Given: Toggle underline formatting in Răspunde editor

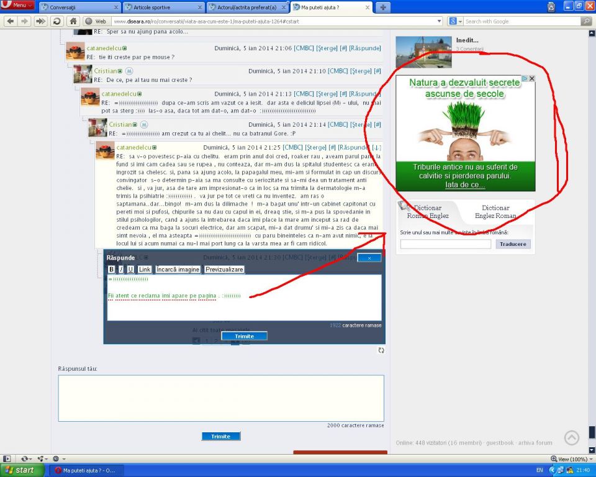Looking at the screenshot, I should coord(131,270).
